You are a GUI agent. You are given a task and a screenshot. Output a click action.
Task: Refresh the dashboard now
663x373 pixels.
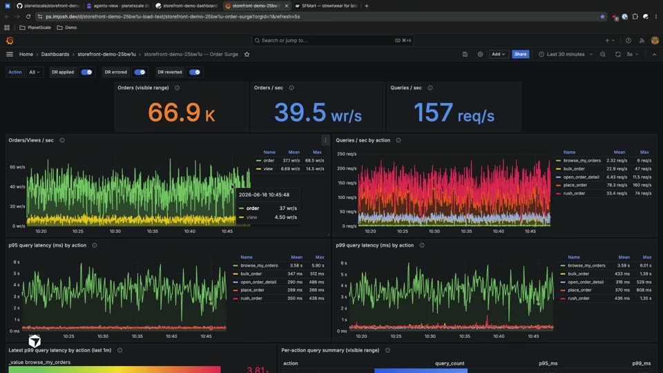click(617, 54)
